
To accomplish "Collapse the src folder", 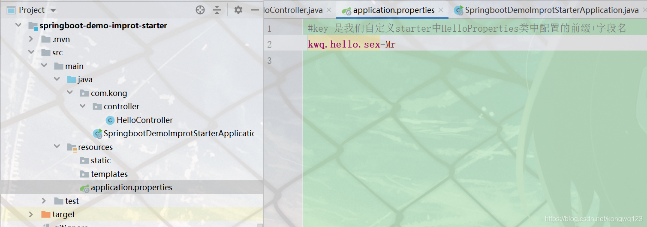I will 31,53.
